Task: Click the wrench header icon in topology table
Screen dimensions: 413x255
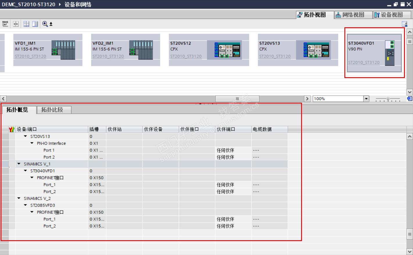Action: tap(12, 129)
